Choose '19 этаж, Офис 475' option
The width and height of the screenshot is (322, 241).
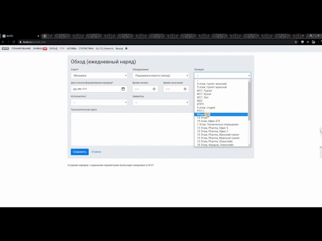tap(209, 121)
